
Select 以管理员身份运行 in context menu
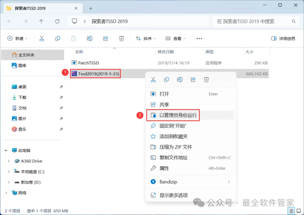tap(191, 115)
